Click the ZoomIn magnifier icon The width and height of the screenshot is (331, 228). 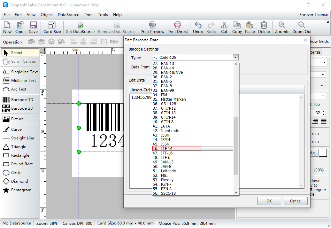point(282,25)
